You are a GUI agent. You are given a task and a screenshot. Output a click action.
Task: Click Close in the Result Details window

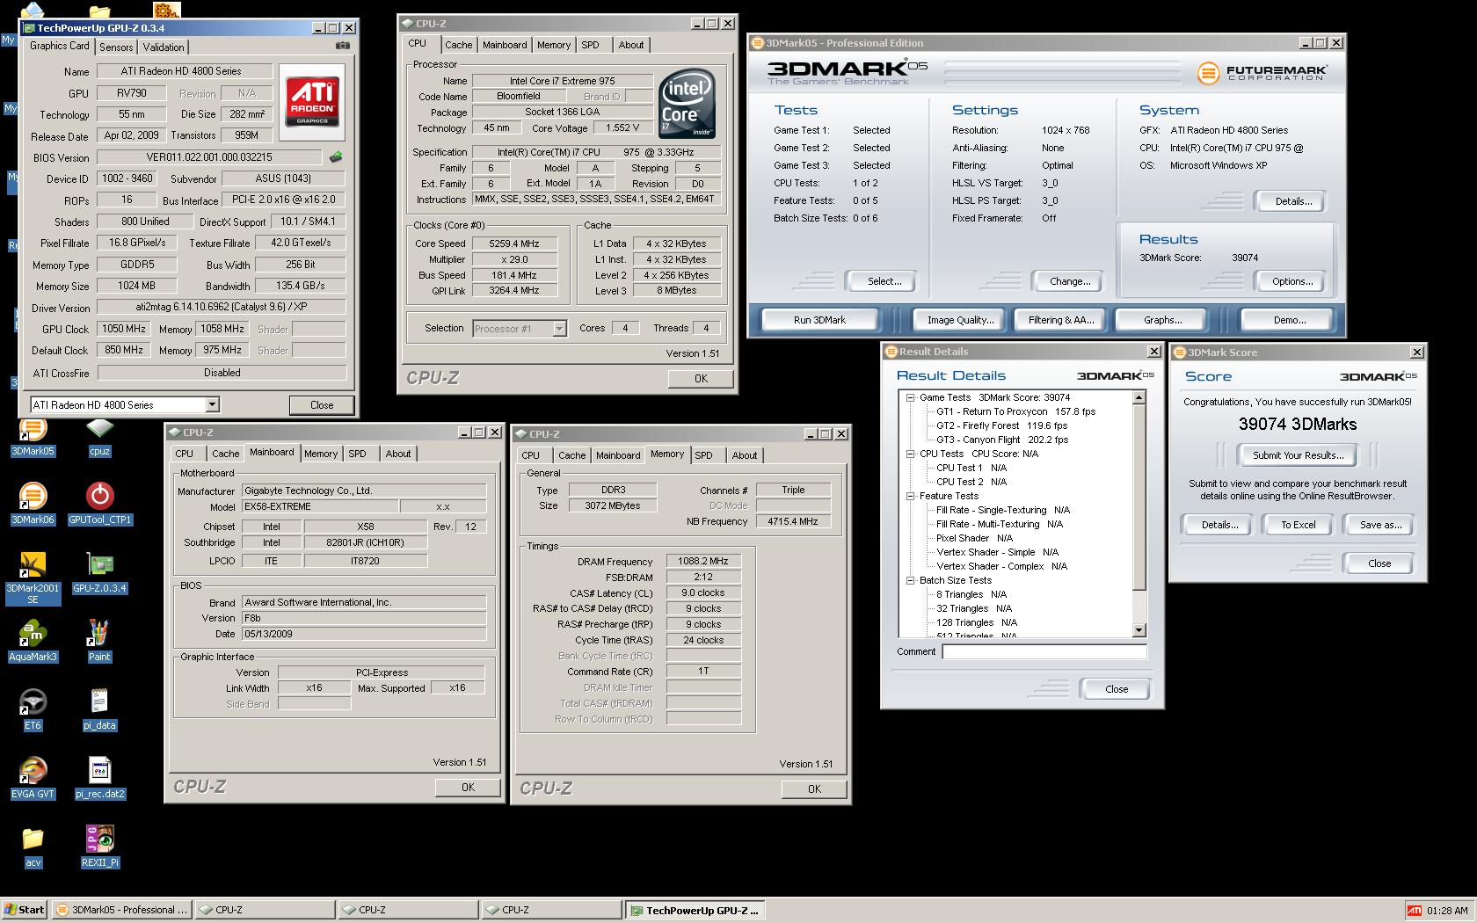(1117, 689)
